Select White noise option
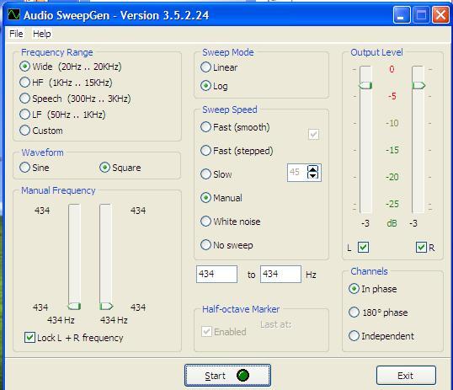 [x=230, y=222]
